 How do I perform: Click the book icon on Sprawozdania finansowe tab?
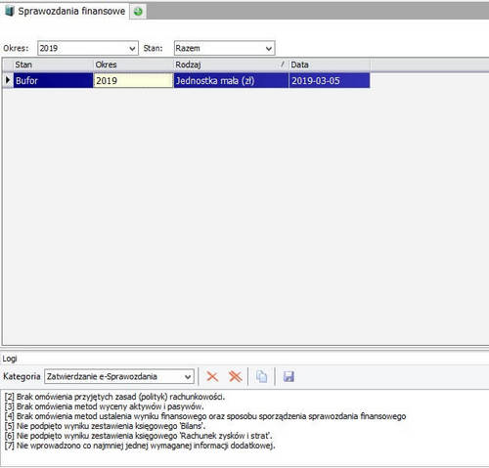10,11
